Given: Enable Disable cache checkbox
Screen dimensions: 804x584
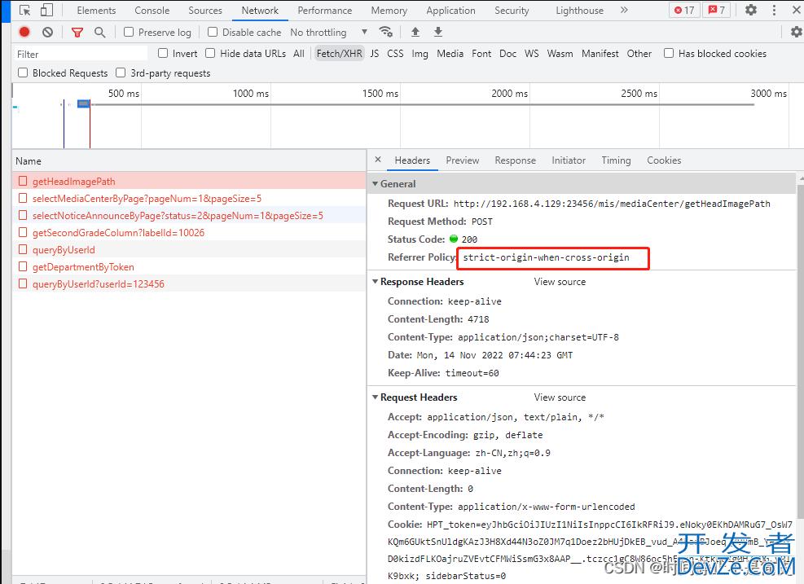Looking at the screenshot, I should coord(213,33).
